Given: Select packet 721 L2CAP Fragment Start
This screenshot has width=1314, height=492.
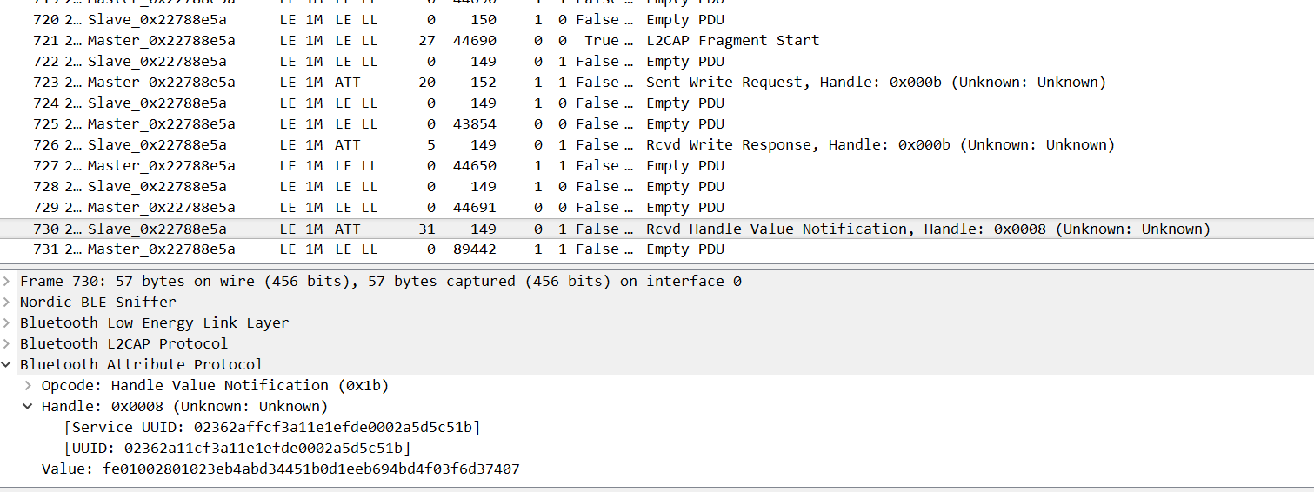Looking at the screenshot, I should click(x=732, y=41).
